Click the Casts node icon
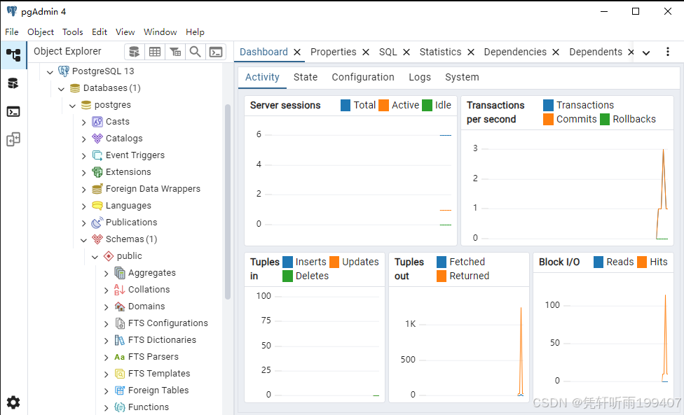 (x=97, y=122)
